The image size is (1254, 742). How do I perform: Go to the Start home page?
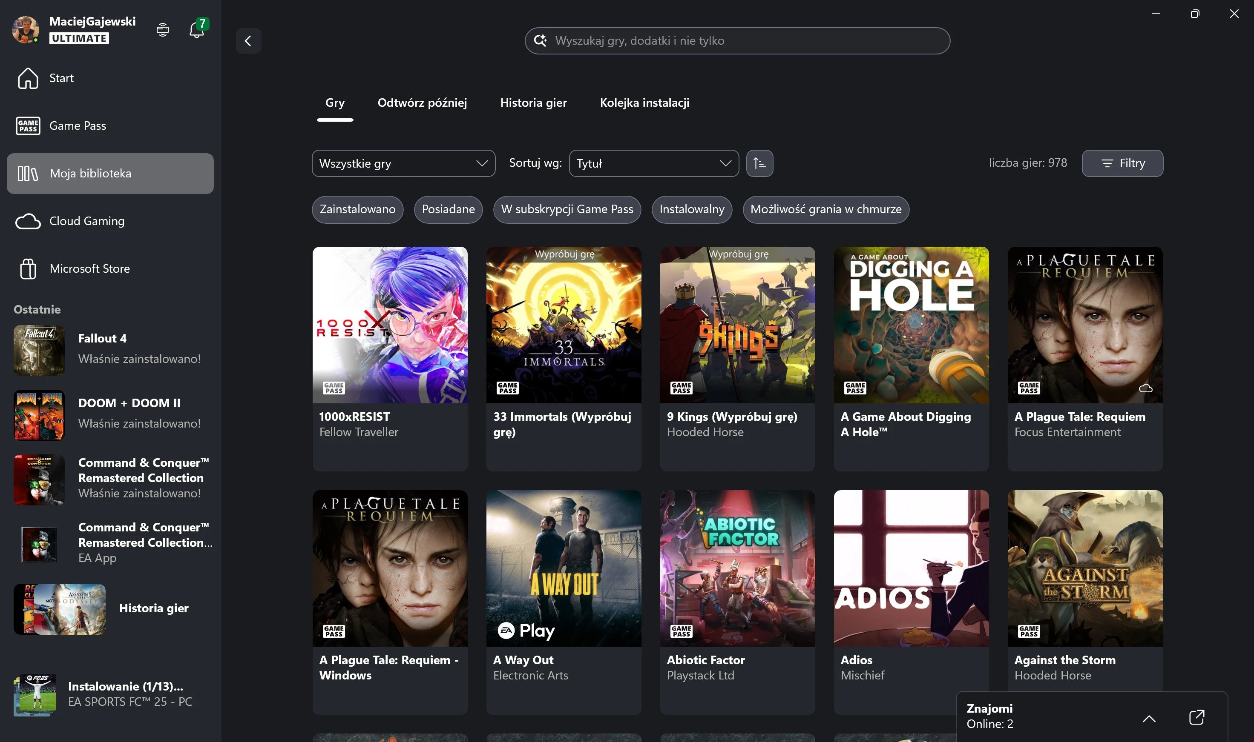click(x=61, y=78)
